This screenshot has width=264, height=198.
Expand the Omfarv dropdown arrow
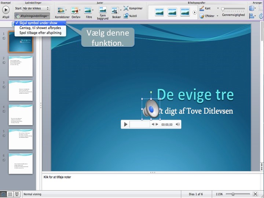point(80,10)
